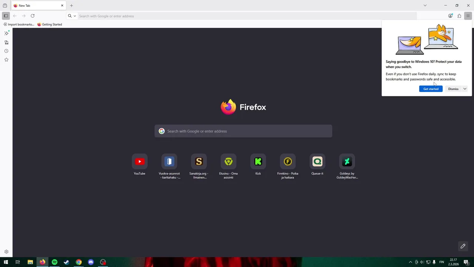Open Spotify from the taskbar

click(54, 262)
